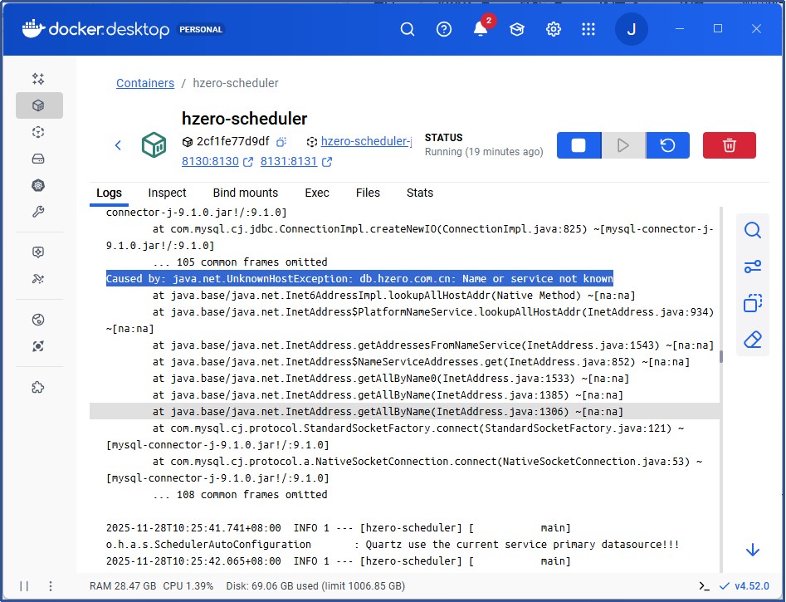Switch to the Stats tab
This screenshot has height=602, width=786.
[x=419, y=193]
